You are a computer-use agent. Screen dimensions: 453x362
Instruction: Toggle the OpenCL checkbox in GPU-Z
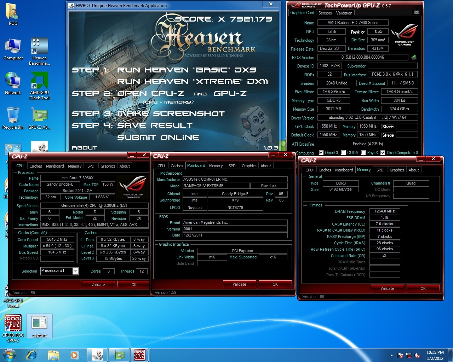(x=321, y=153)
